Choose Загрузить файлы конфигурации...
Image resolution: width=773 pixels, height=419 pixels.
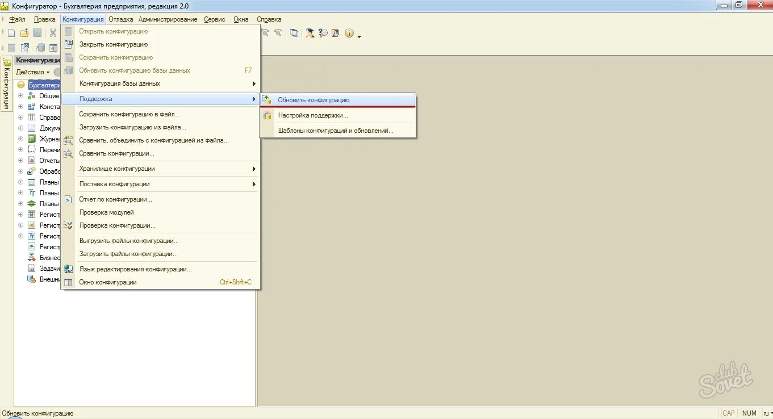pyautogui.click(x=160, y=254)
